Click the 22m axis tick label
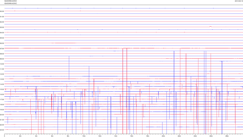This screenshot has width=243, height=137. coord(179,136)
